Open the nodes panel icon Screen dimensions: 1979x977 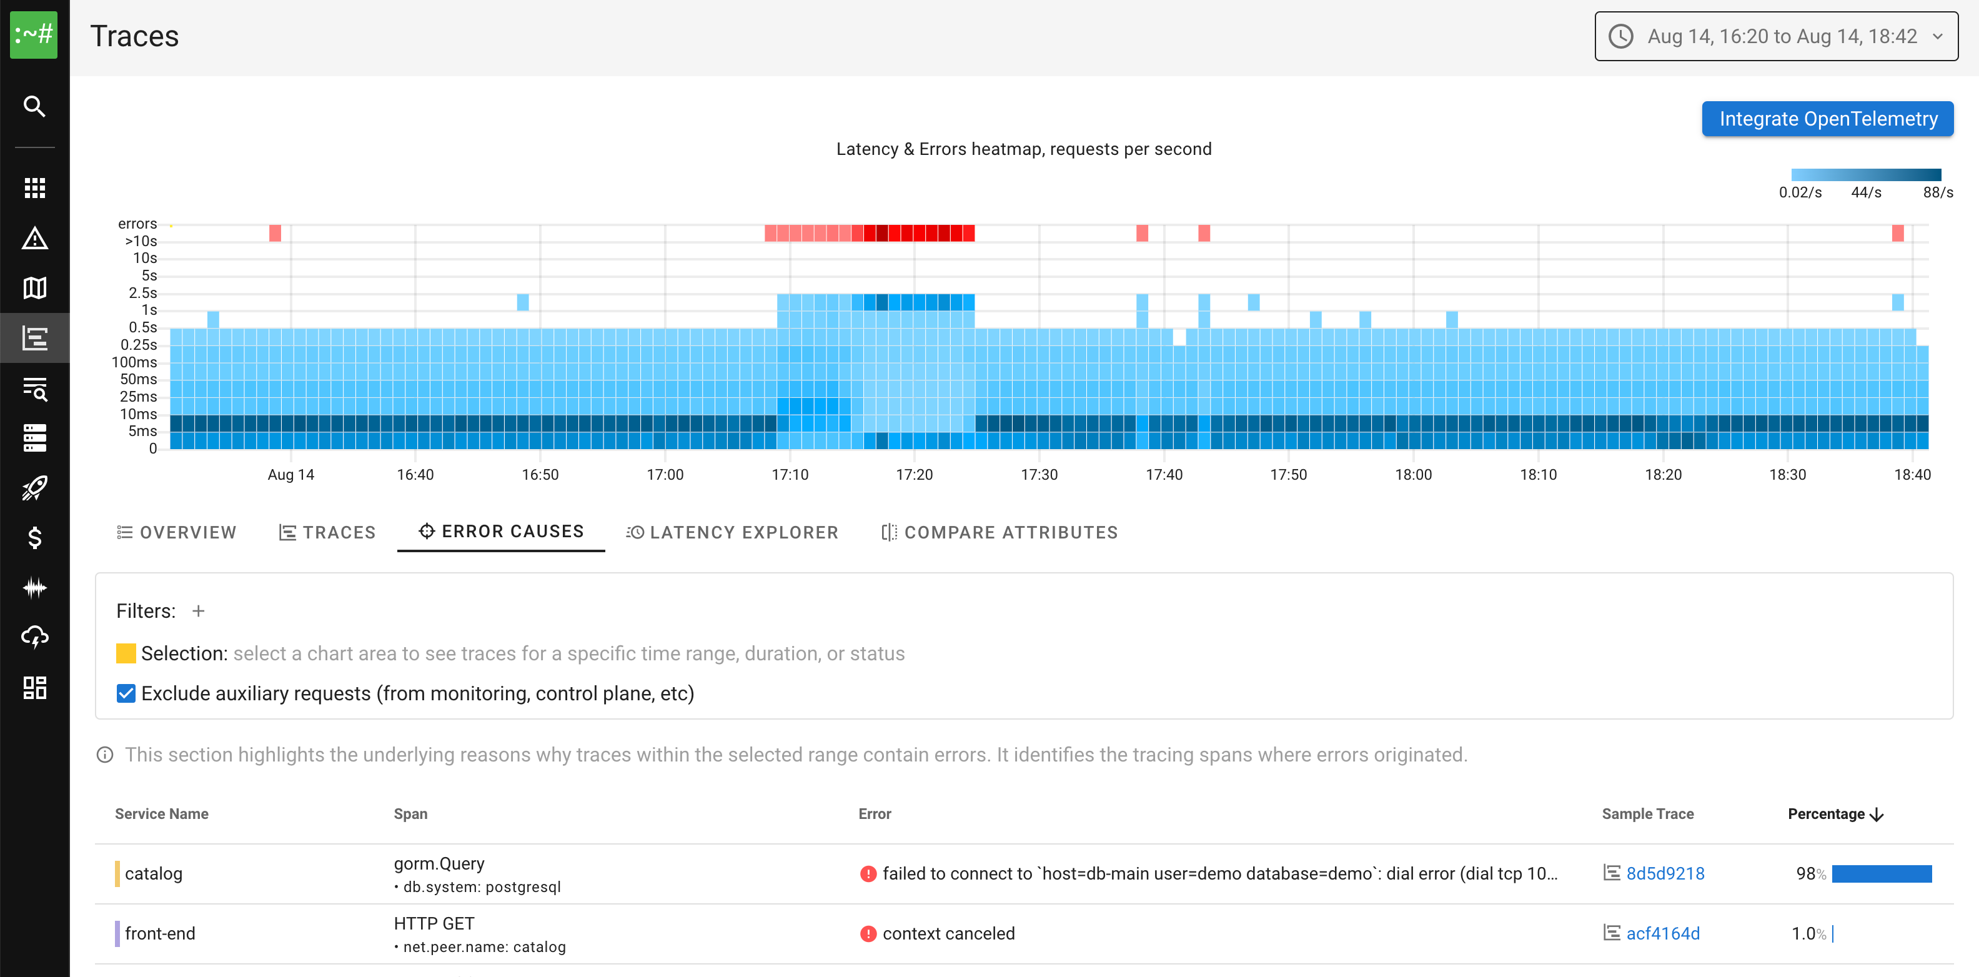[x=34, y=438]
